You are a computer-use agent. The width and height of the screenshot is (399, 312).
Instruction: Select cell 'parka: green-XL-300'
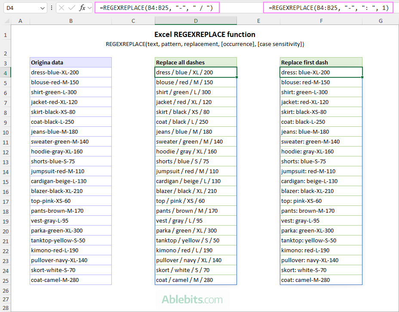tap(321, 231)
